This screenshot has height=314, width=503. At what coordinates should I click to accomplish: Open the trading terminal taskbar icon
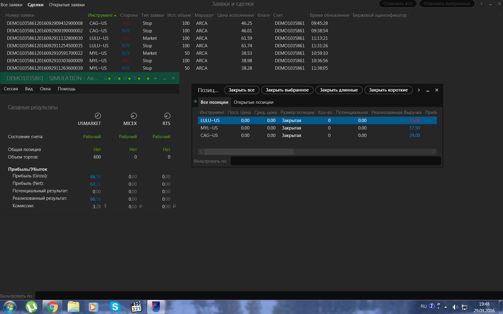[156, 307]
